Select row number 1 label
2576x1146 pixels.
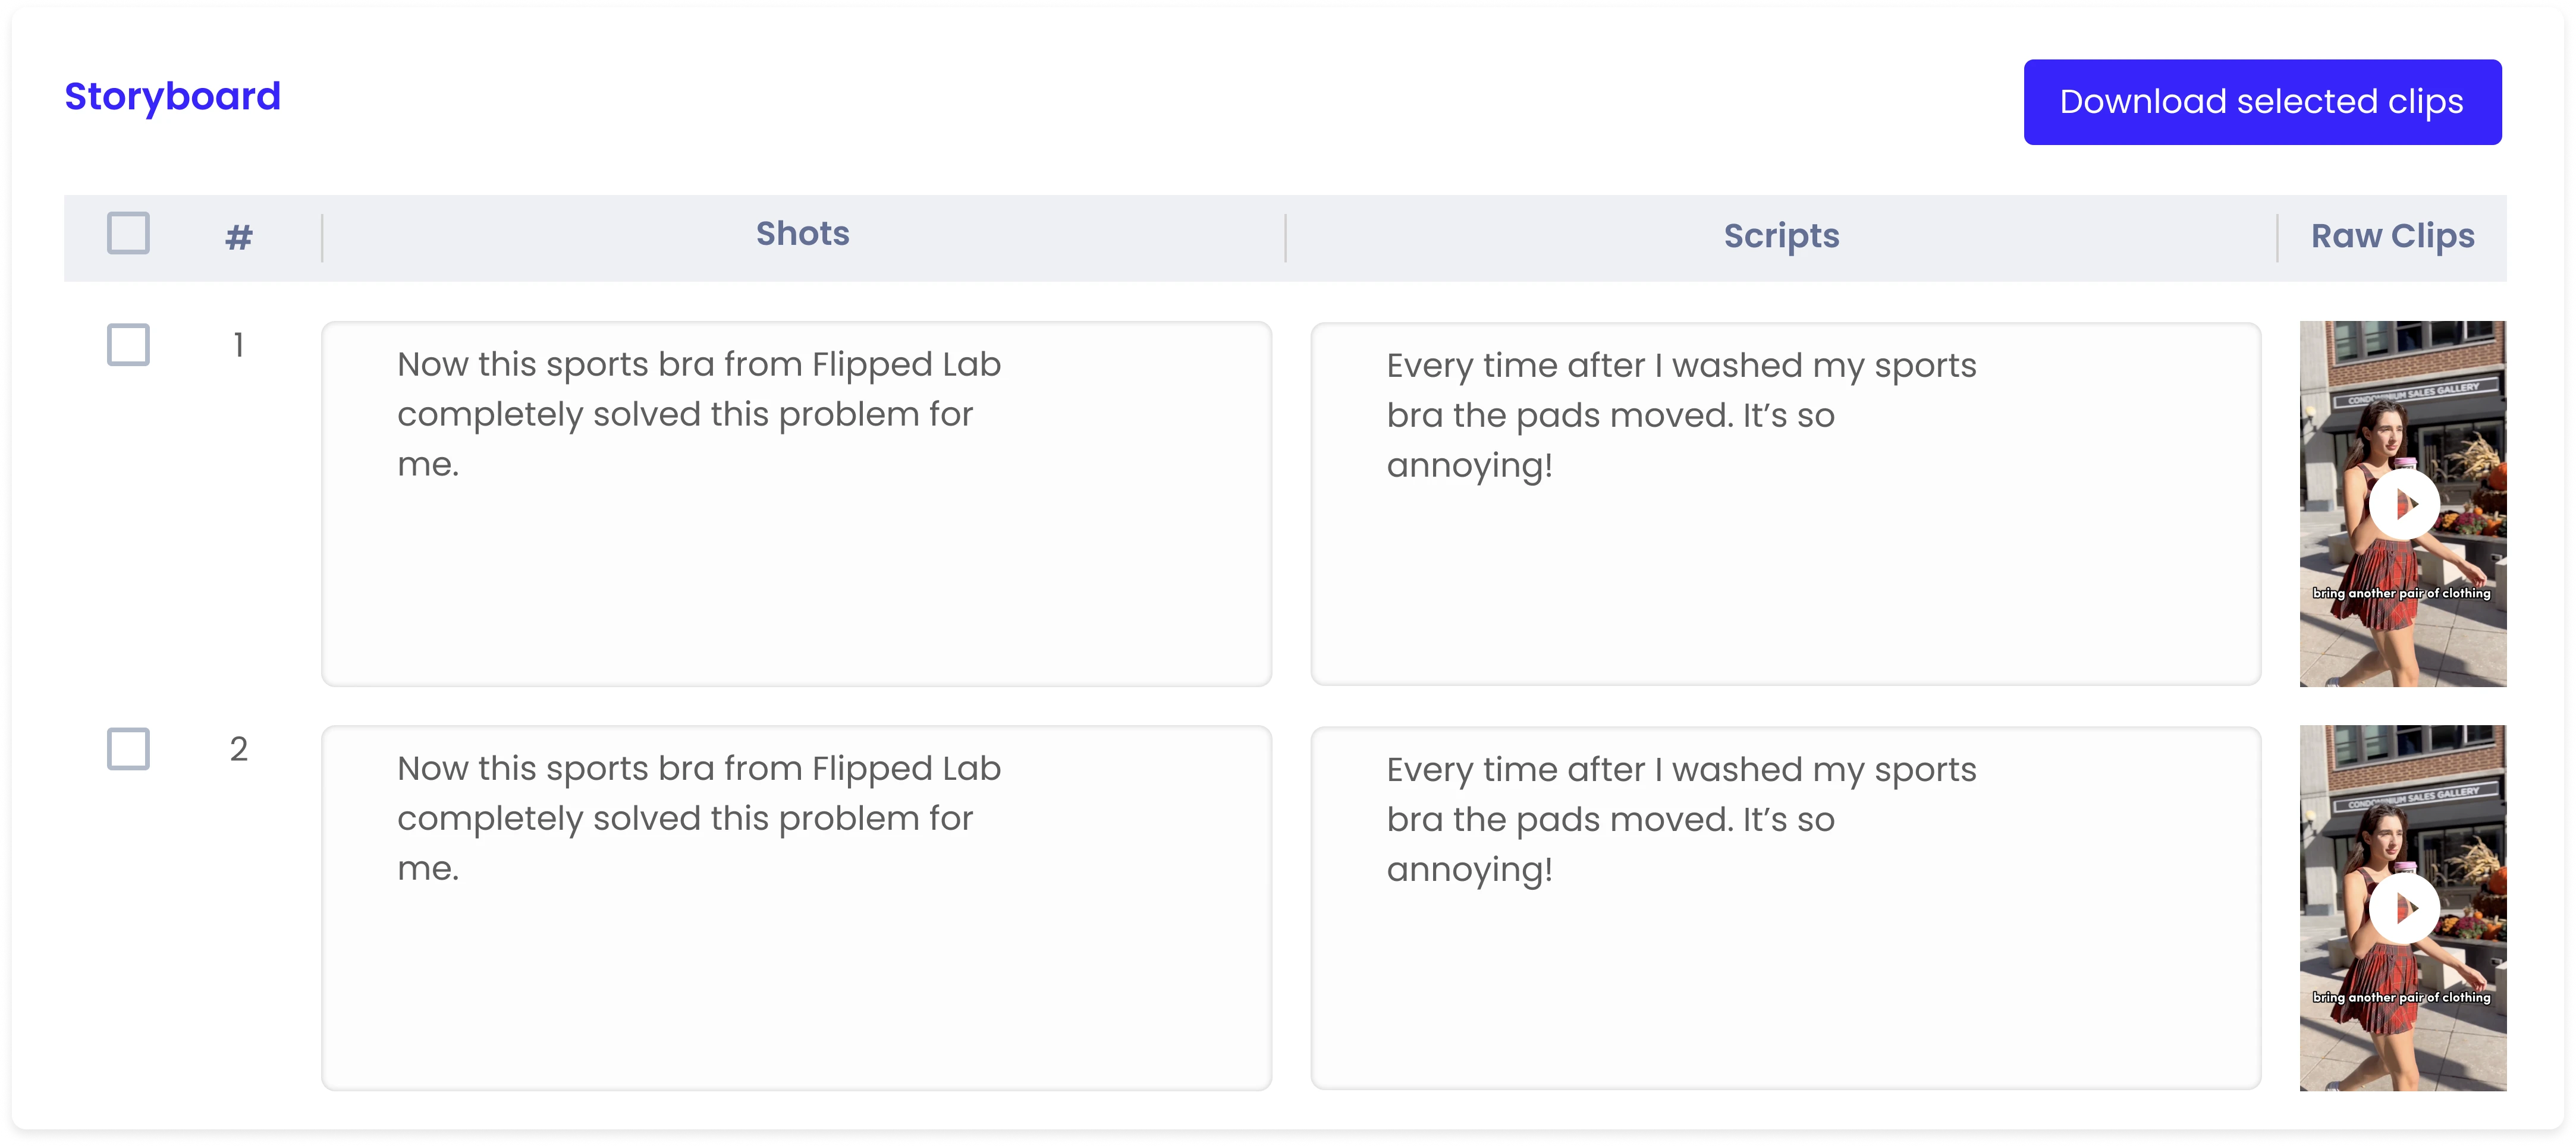tap(238, 345)
